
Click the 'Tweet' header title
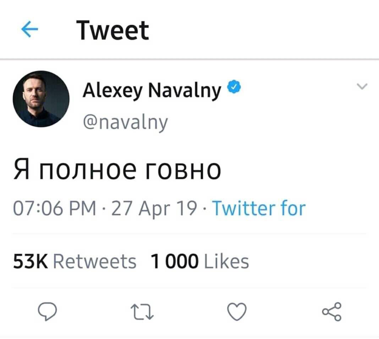114,31
